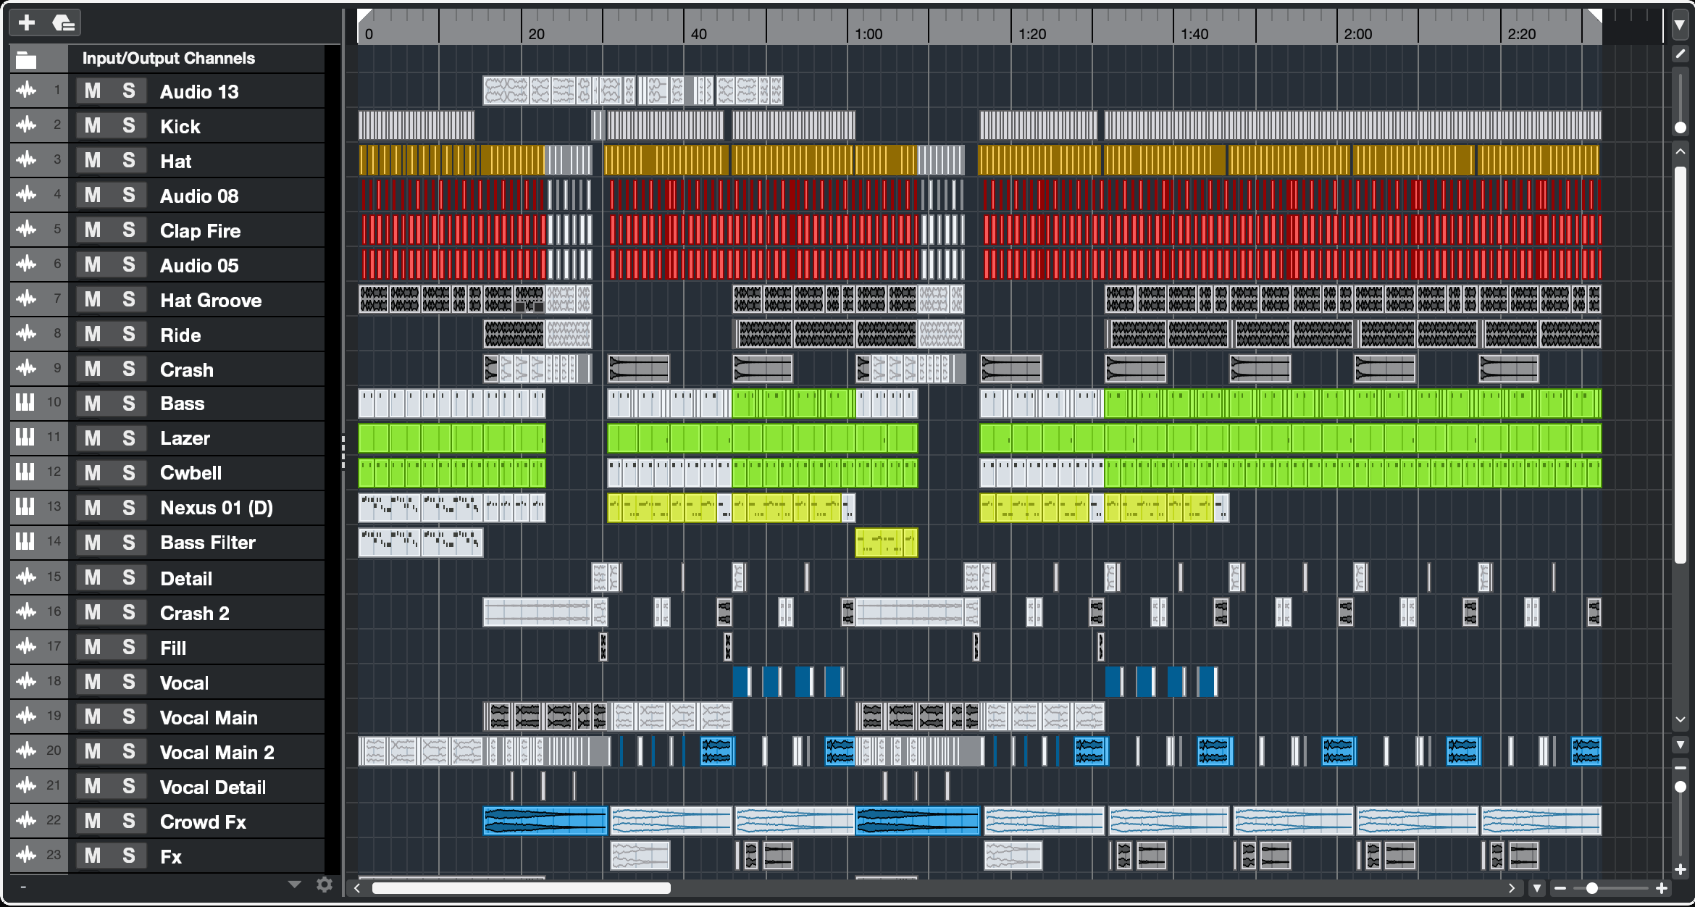Click the vertical scrollbar thumb

1680,364
